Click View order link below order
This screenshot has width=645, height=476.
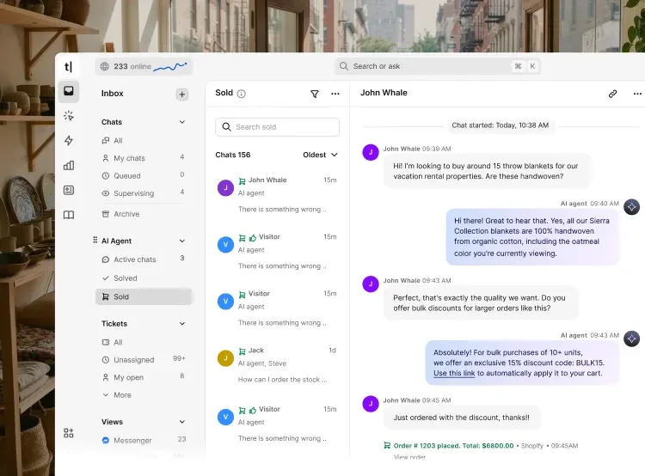(x=409, y=457)
